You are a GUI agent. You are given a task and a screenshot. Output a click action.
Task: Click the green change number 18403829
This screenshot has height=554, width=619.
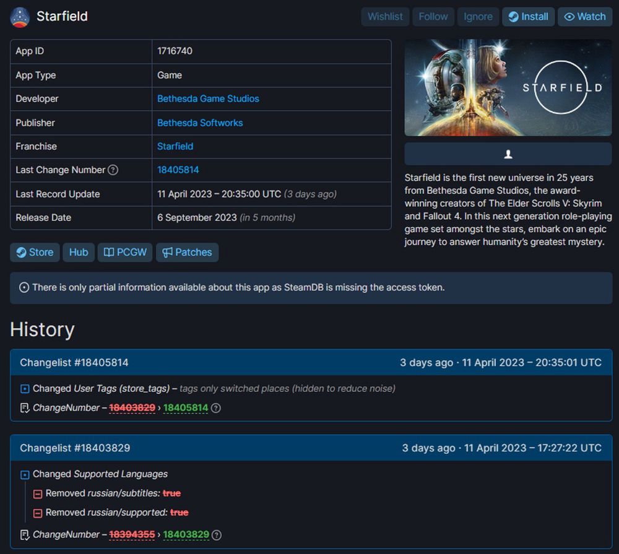pos(186,535)
